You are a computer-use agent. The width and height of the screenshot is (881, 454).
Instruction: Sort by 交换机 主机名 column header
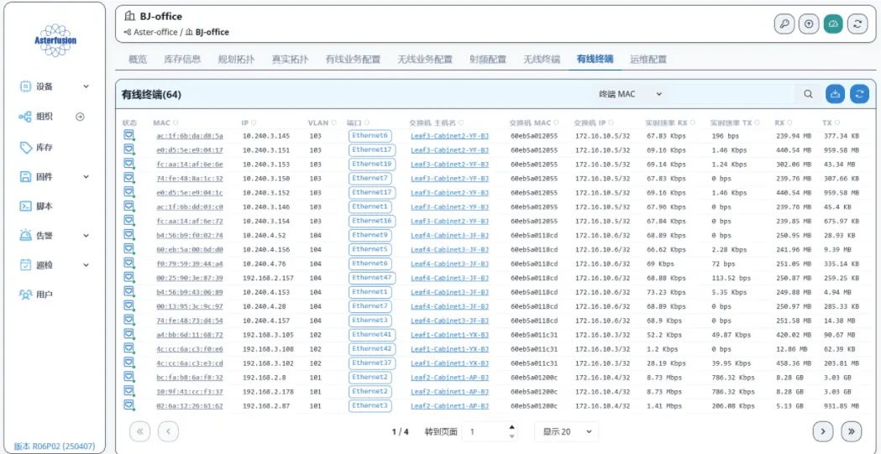point(437,123)
